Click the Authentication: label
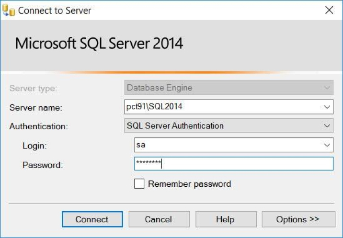Viewport: 343px width, 238px height. (x=39, y=126)
